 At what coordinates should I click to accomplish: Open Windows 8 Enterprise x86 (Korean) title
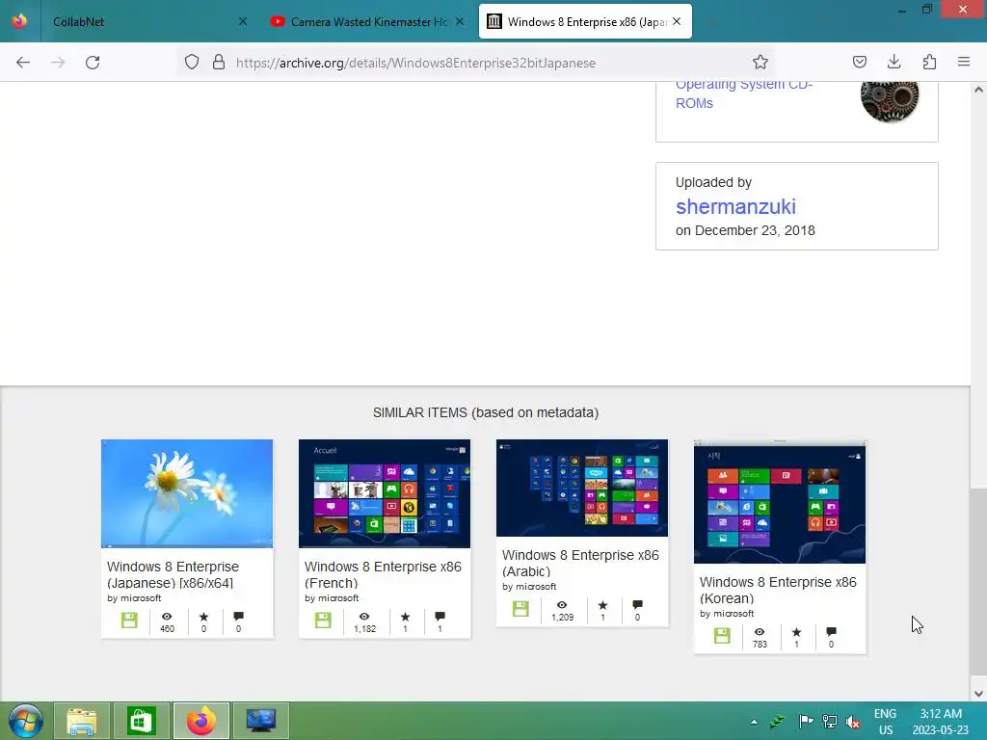(x=778, y=591)
